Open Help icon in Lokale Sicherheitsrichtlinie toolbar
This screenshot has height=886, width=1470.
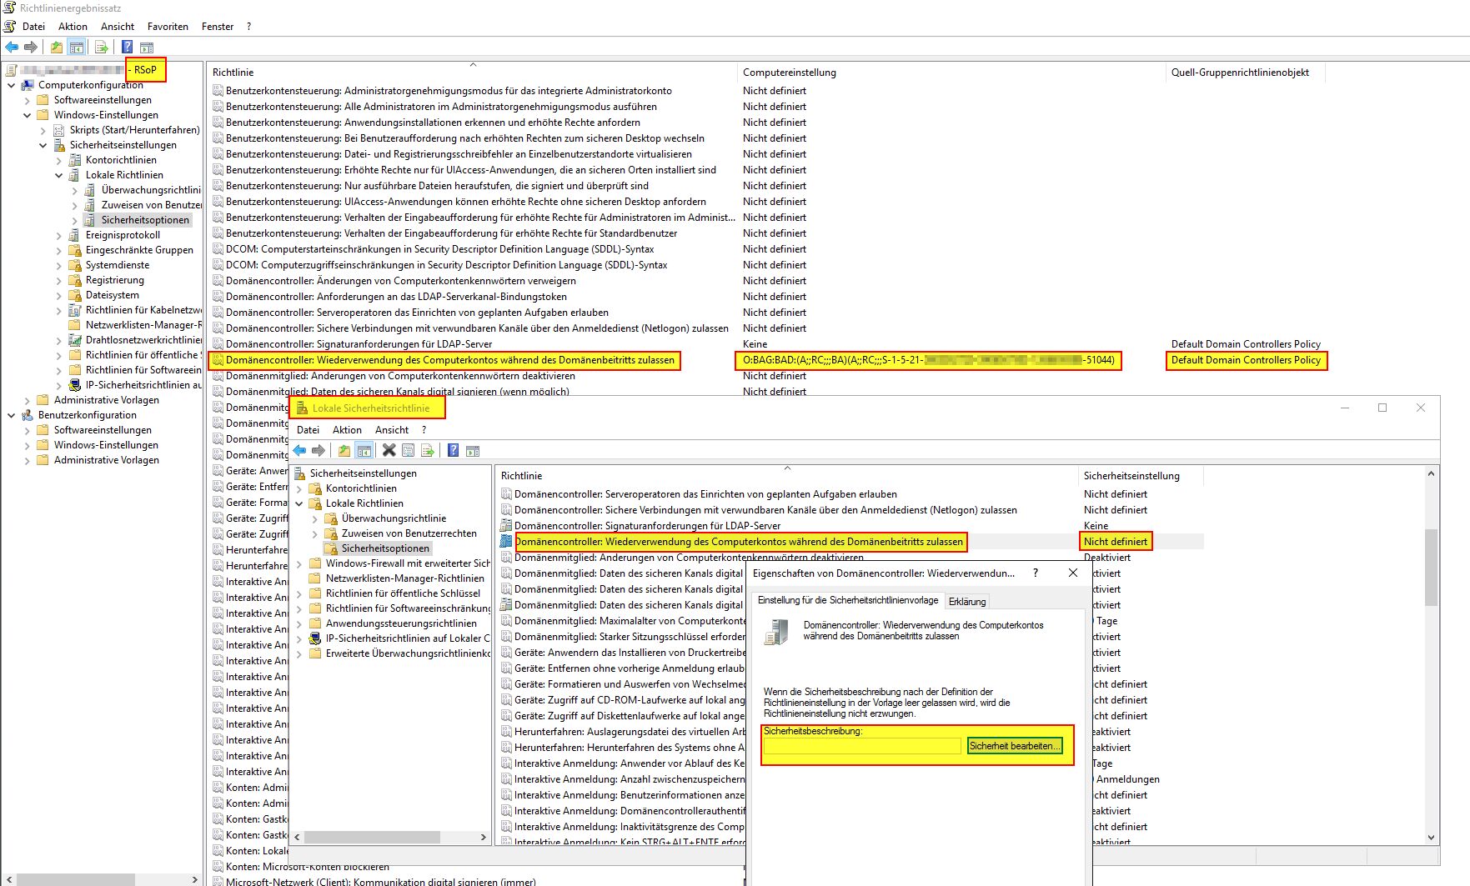tap(453, 451)
